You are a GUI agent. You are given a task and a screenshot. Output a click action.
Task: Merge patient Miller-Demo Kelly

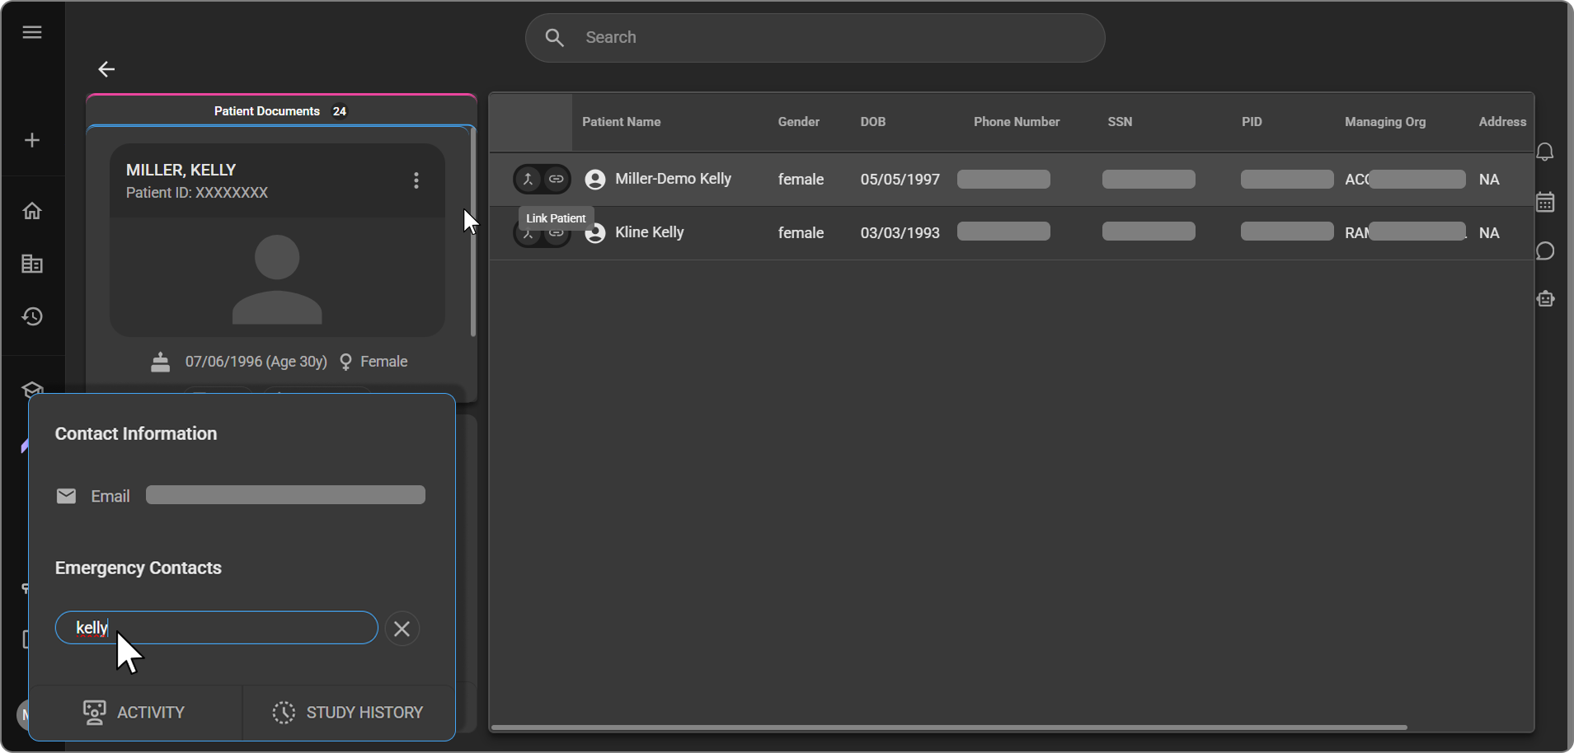(529, 179)
